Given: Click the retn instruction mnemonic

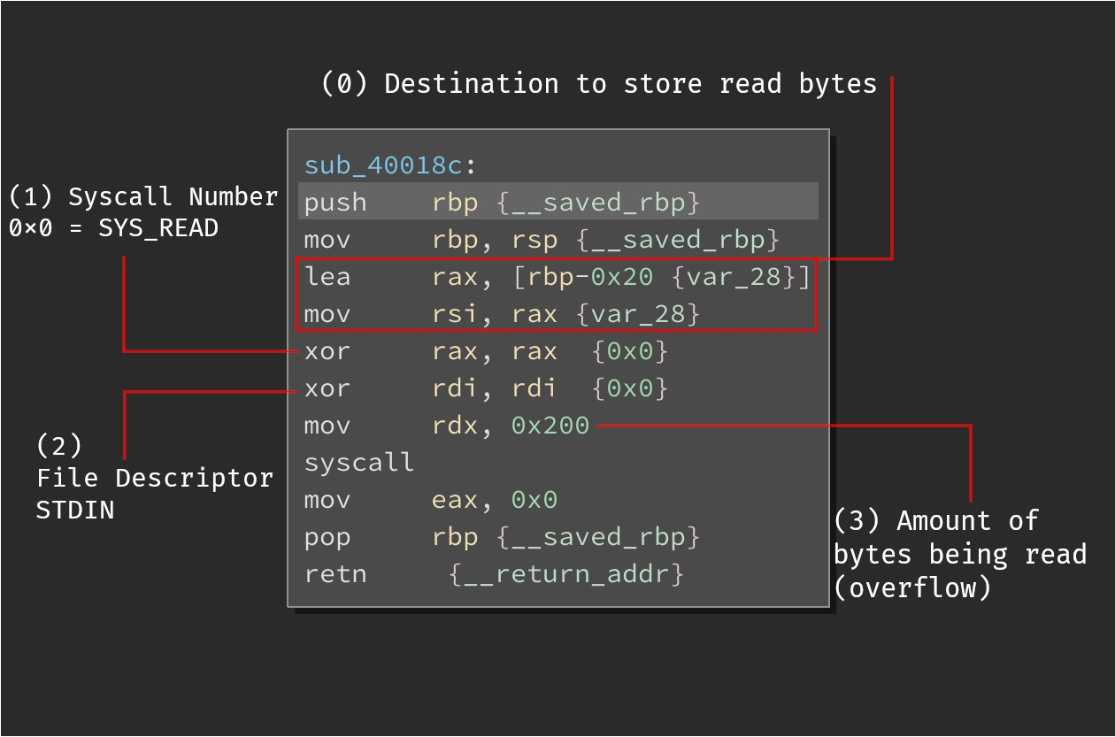Looking at the screenshot, I should (x=334, y=574).
